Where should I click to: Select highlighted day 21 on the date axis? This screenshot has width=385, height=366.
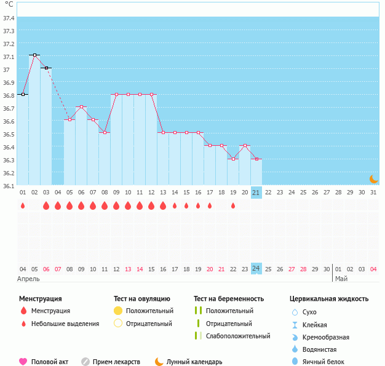point(256,193)
